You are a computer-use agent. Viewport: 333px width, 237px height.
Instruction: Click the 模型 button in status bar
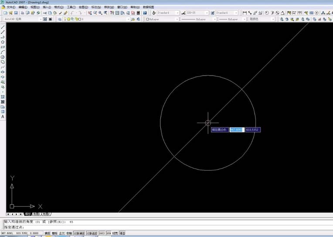pos(122,234)
